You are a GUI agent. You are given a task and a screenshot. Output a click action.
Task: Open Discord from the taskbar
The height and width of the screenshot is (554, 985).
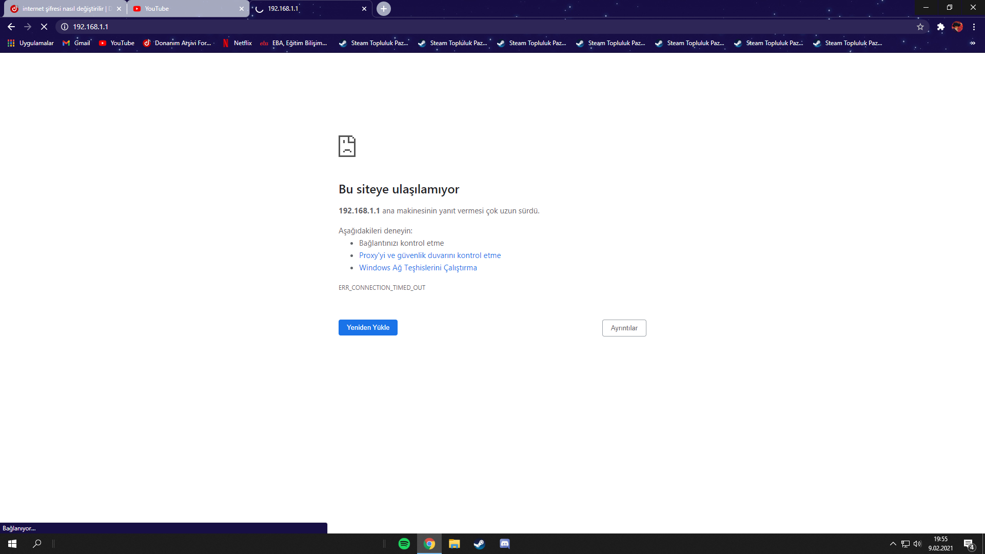pyautogui.click(x=504, y=543)
